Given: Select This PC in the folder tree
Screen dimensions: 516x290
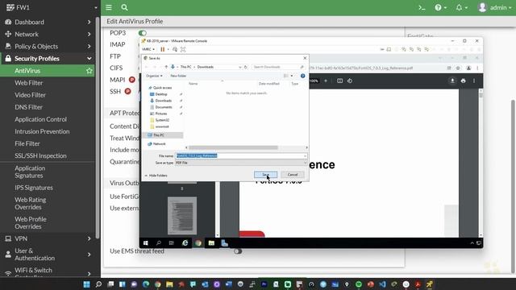Looking at the screenshot, I should click(x=159, y=135).
